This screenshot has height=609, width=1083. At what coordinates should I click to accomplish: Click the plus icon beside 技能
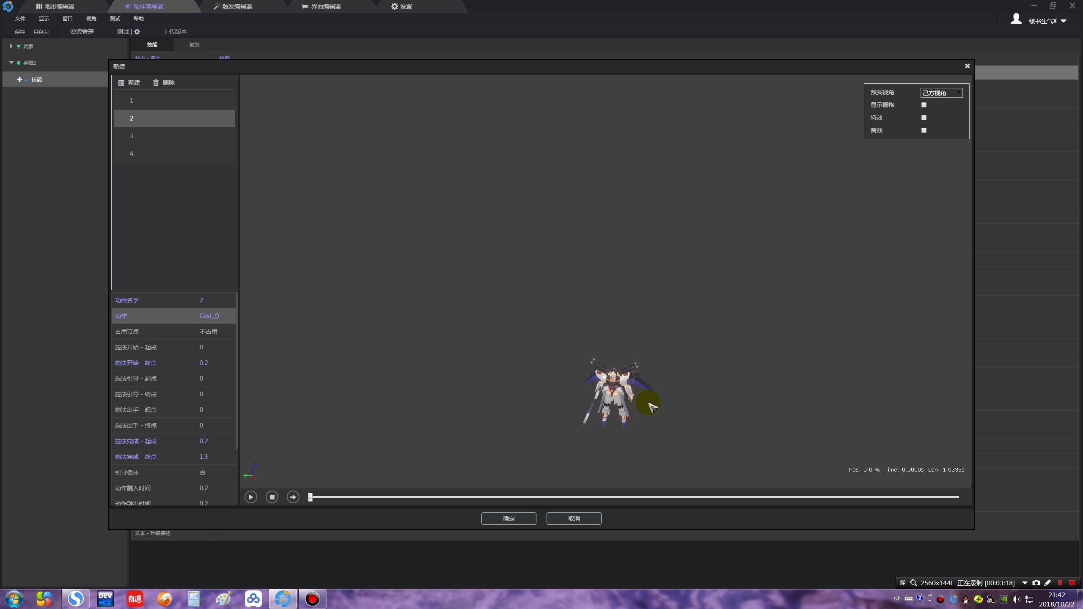19,80
